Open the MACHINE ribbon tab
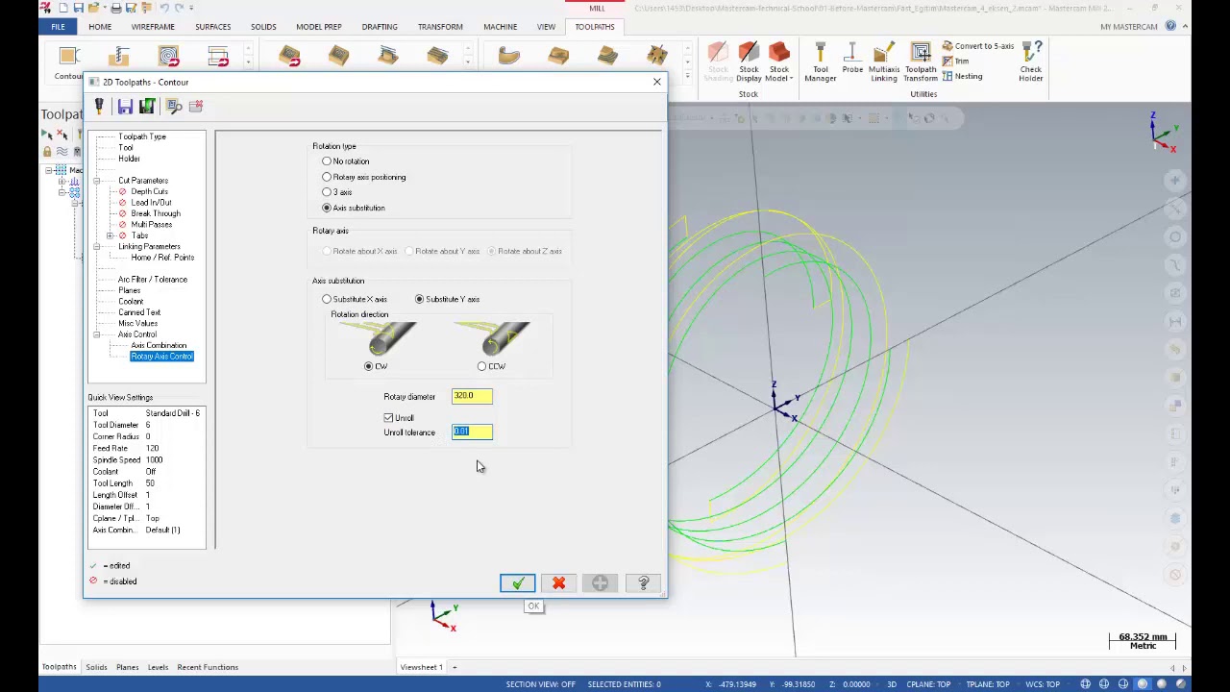1230x692 pixels. point(500,27)
